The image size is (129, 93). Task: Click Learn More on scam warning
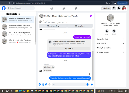pos(69,49)
